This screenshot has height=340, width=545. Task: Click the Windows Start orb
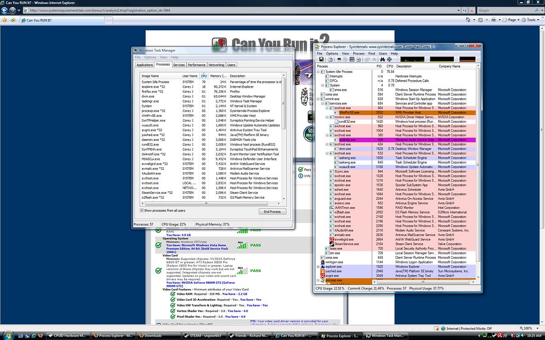click(x=7, y=336)
